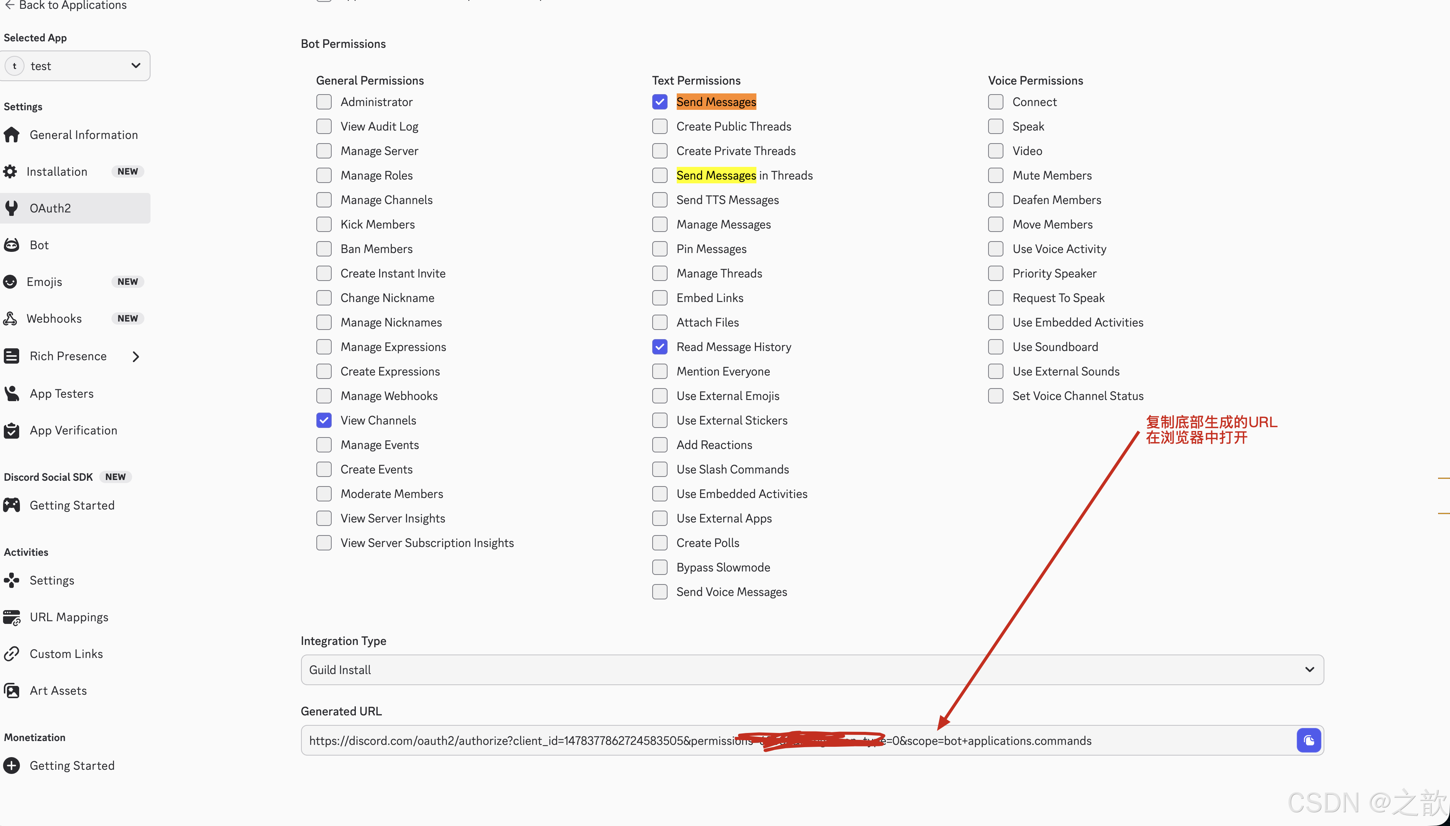
Task: Expand the Rich Presence submenu chevron
Action: [136, 356]
